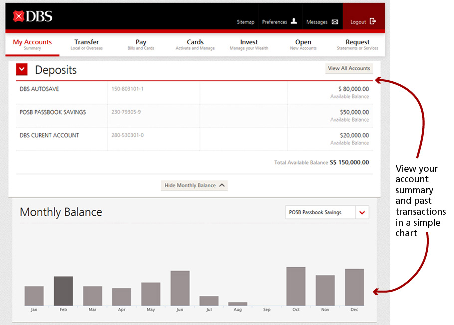Open the Invest menu
Image resolution: width=454 pixels, height=325 pixels.
tap(249, 45)
